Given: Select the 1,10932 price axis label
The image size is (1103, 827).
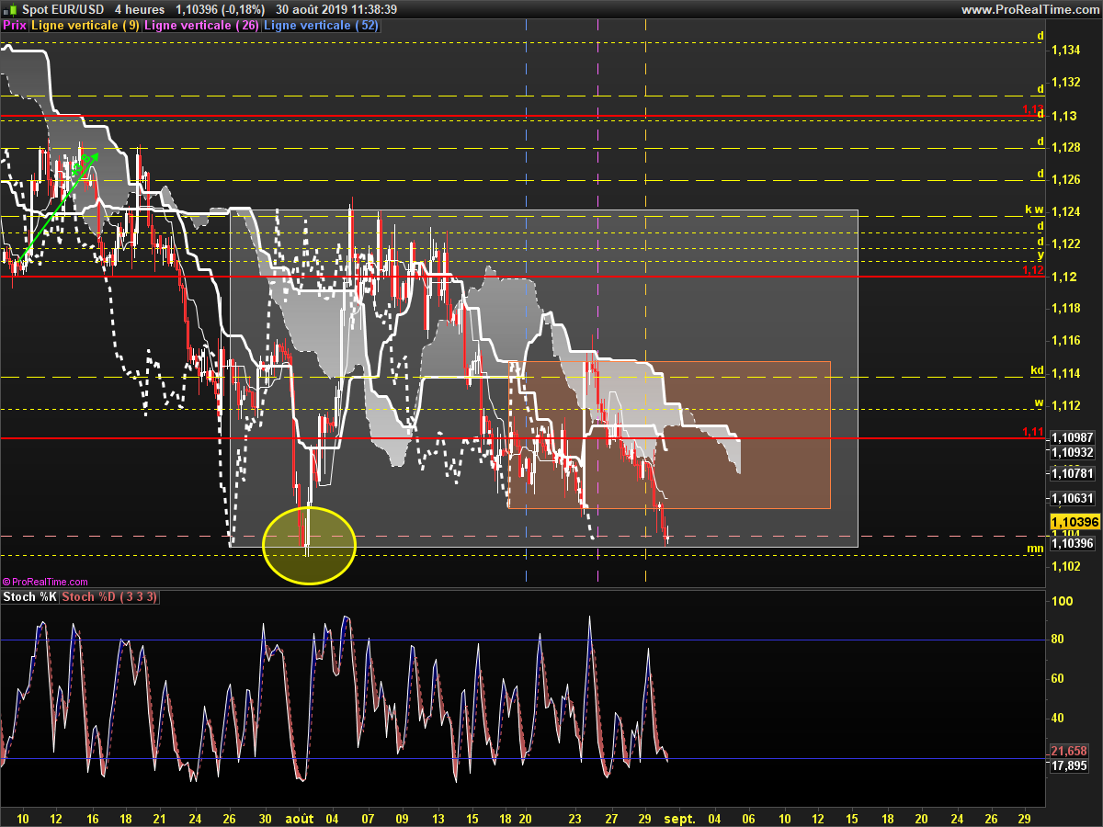Looking at the screenshot, I should tap(1072, 453).
